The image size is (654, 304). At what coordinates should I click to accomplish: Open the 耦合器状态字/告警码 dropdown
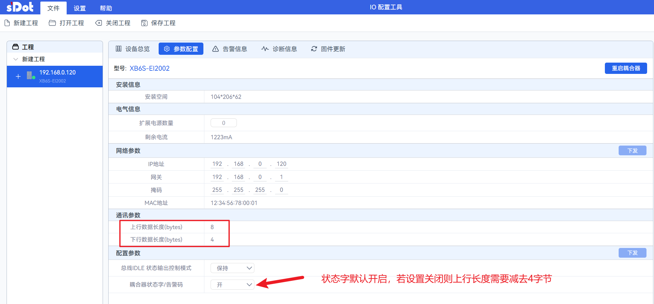(232, 285)
